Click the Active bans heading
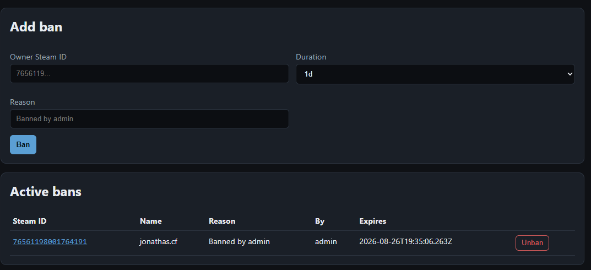Viewport: 591px width, 270px height. coord(46,192)
